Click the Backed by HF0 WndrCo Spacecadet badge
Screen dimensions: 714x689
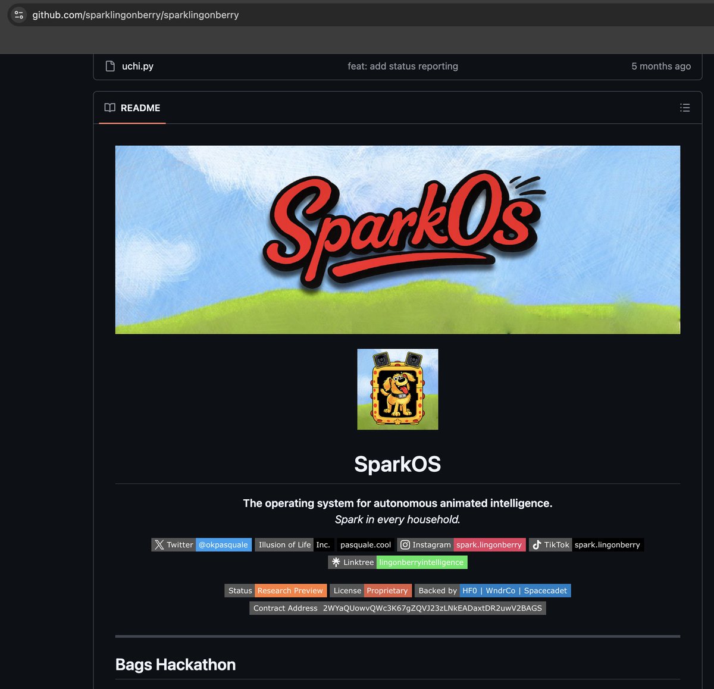(x=493, y=590)
